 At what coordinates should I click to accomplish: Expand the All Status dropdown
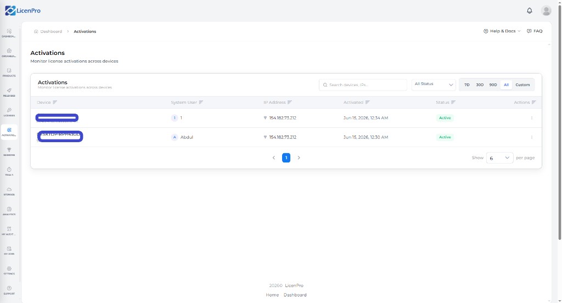pyautogui.click(x=434, y=85)
